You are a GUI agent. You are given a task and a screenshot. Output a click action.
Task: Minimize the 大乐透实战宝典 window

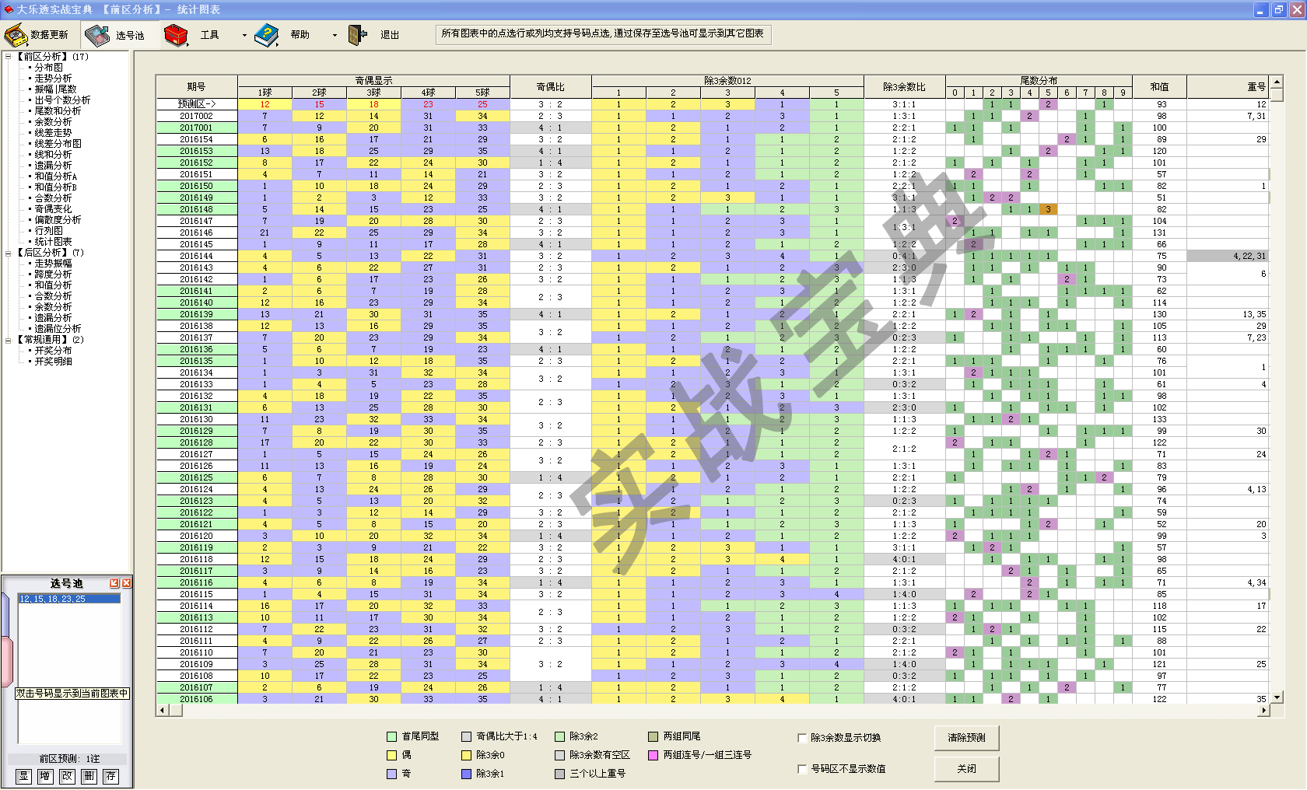[x=1261, y=9]
